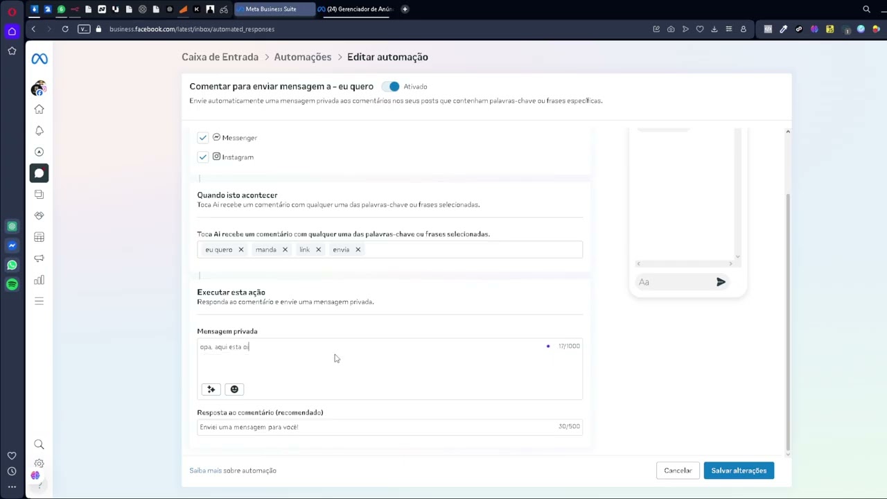Click scroll-up arrow of form scrollbar

click(787, 132)
